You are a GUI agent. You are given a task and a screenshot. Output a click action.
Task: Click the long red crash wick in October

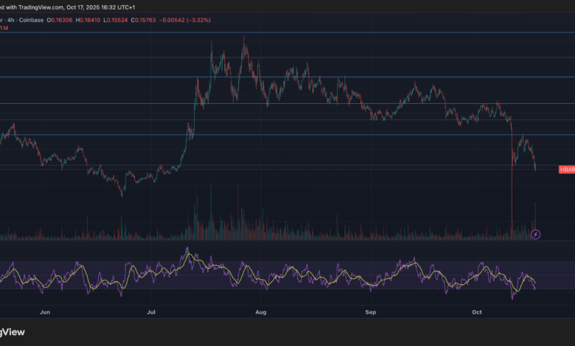(x=512, y=199)
